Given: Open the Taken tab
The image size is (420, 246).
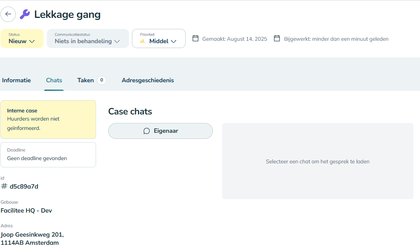Looking at the screenshot, I should [85, 80].
